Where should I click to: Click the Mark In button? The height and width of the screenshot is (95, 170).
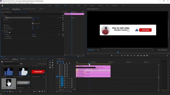[x=115, y=56]
